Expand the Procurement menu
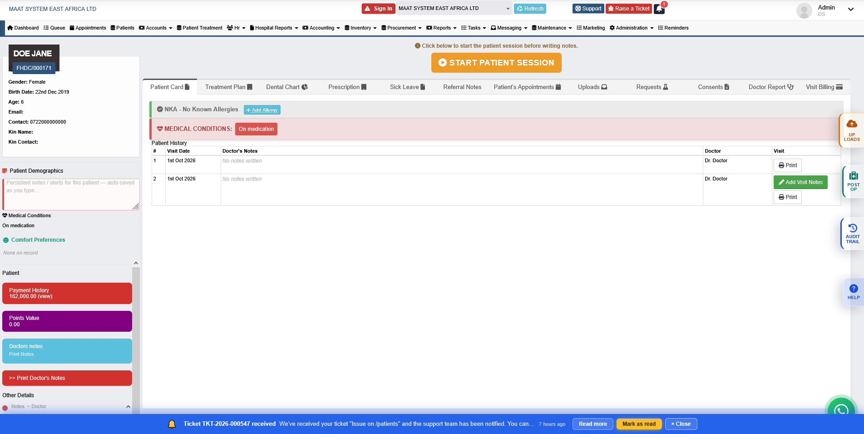Viewport: 864px width, 434px height. (402, 28)
